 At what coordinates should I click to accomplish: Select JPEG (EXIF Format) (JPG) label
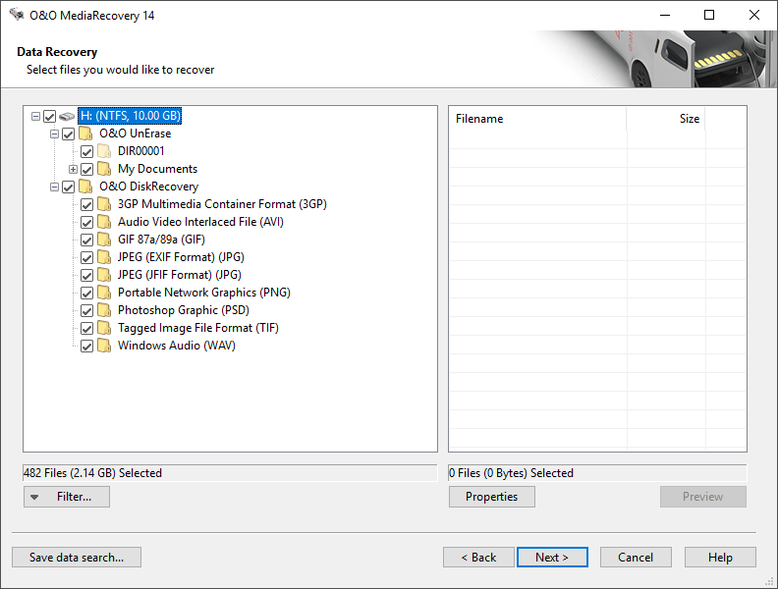pos(181,257)
